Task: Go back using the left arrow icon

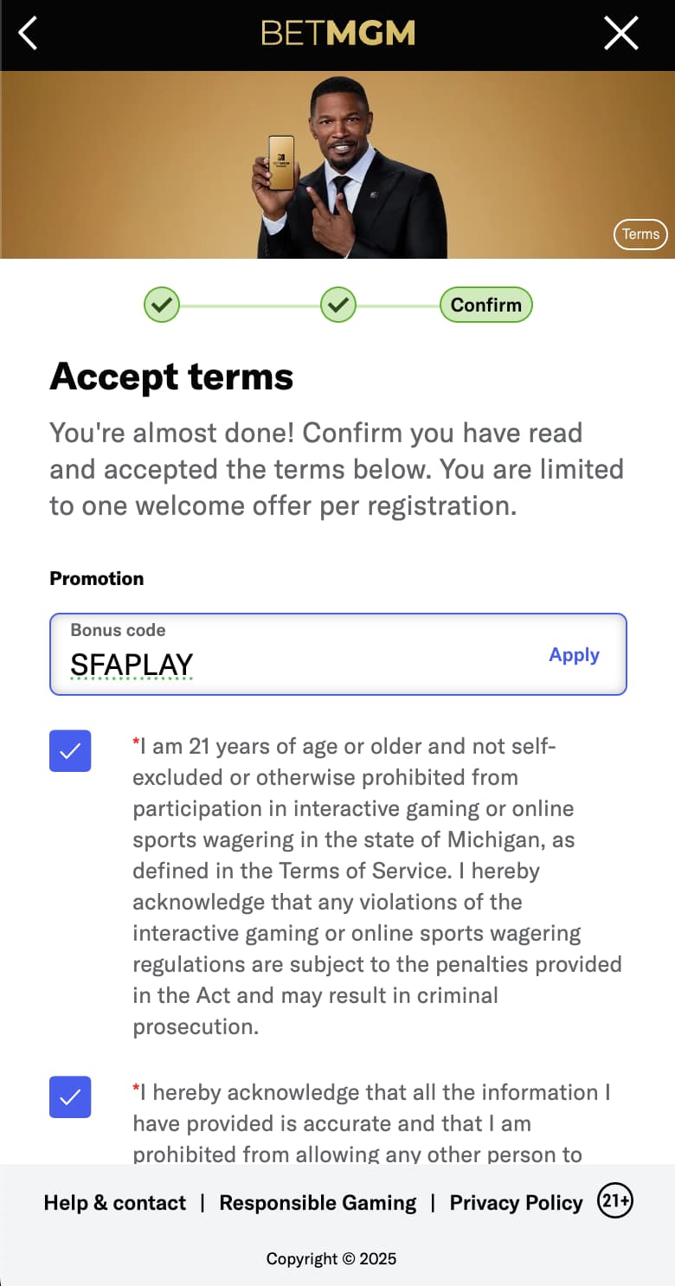Action: click(28, 34)
